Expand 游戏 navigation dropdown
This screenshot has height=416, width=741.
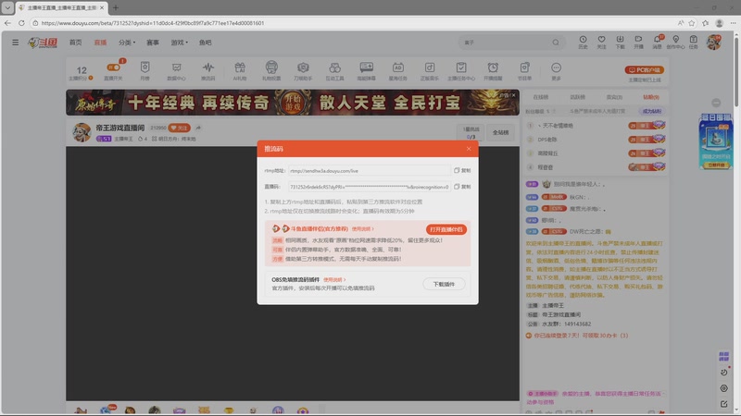coord(179,43)
